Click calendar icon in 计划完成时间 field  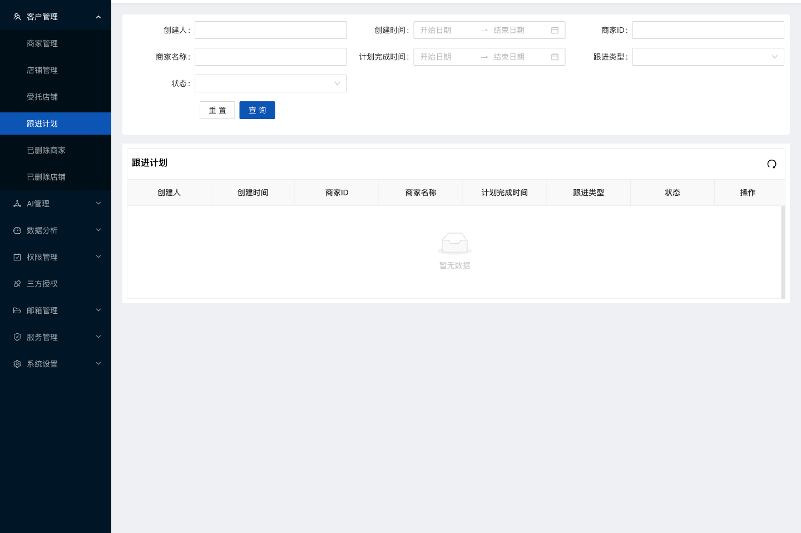(x=555, y=57)
